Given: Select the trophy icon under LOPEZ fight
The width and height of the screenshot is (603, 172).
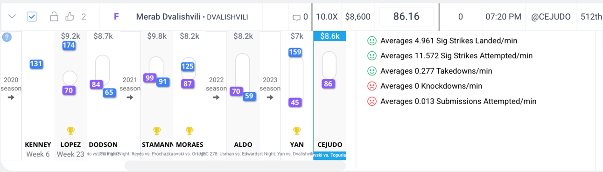Looking at the screenshot, I should pos(70,131).
